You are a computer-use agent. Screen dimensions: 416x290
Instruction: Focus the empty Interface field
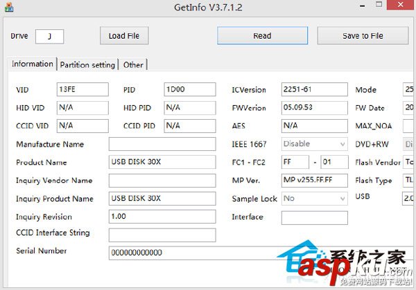[314, 218]
